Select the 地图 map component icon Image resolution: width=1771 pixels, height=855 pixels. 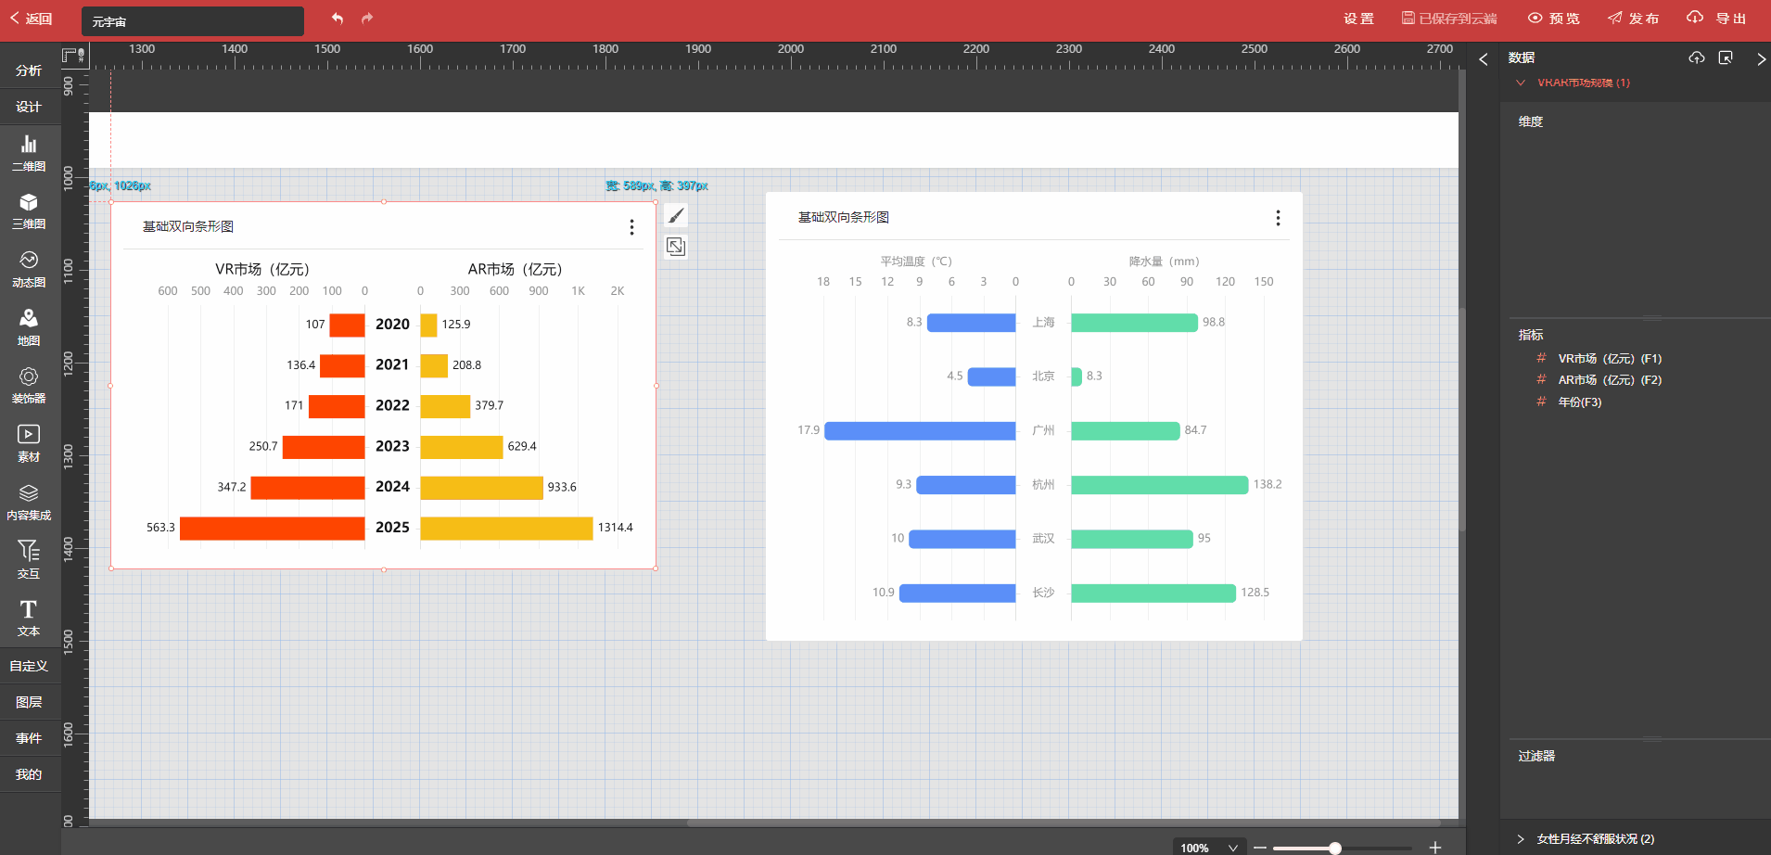tap(29, 327)
